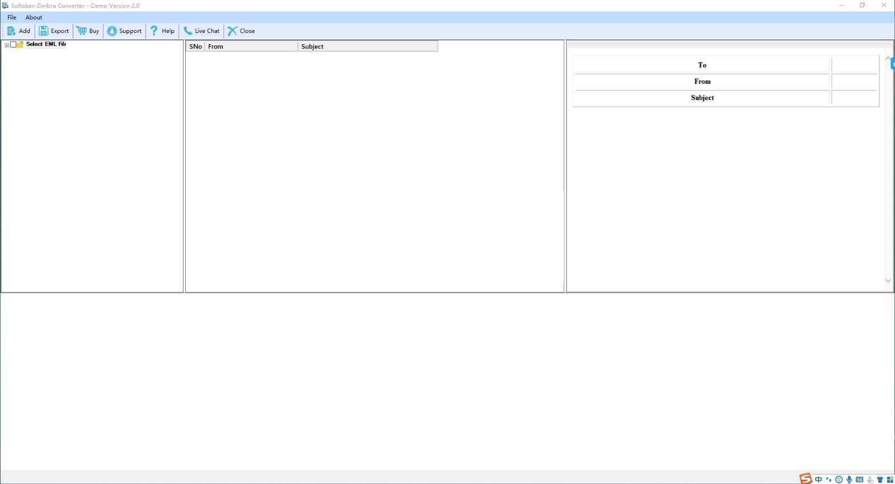Screen dimensions: 895x484
Task: Click the Help question mark button
Action: 162,31
